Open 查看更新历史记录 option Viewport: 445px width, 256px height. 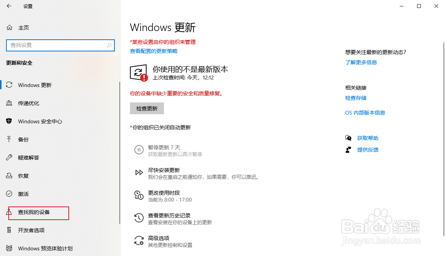coord(173,219)
